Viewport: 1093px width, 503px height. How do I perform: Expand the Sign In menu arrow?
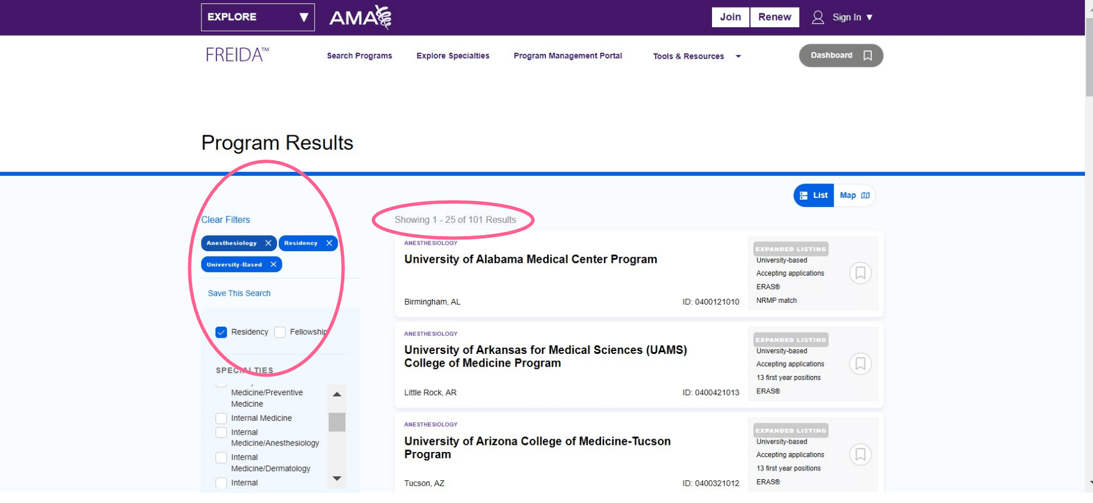click(x=869, y=17)
